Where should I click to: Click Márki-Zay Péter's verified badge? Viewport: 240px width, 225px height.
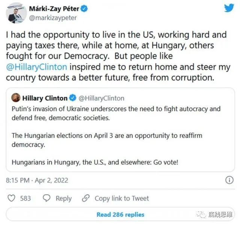pos(85,8)
